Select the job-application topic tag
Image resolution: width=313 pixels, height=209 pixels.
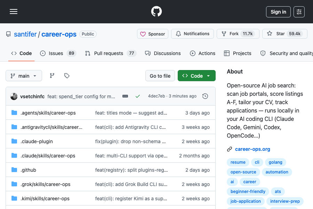point(246,201)
